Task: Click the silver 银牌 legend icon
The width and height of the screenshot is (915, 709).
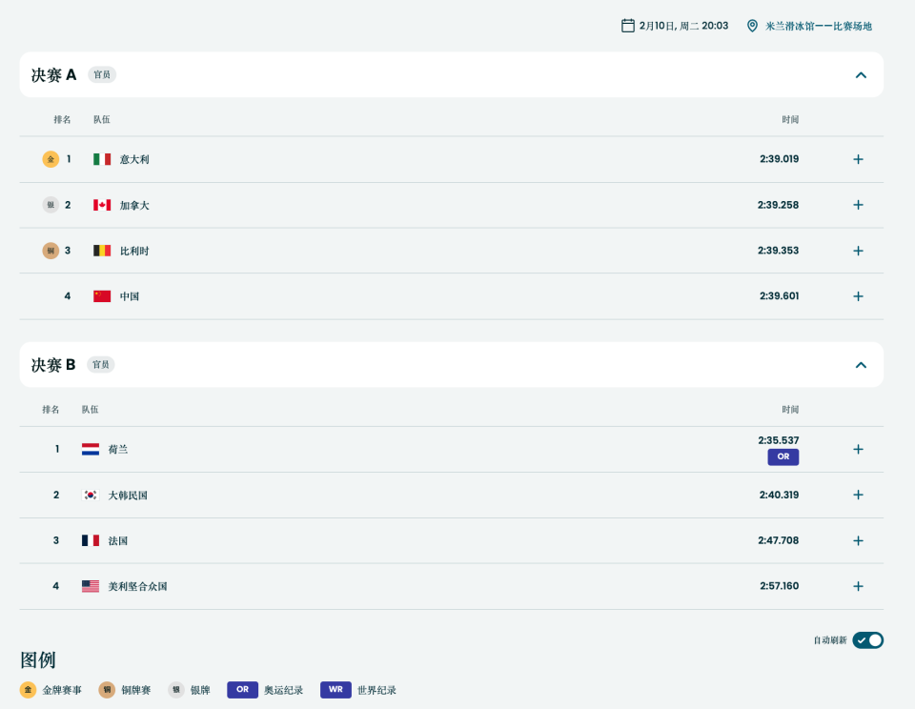Action: [176, 690]
